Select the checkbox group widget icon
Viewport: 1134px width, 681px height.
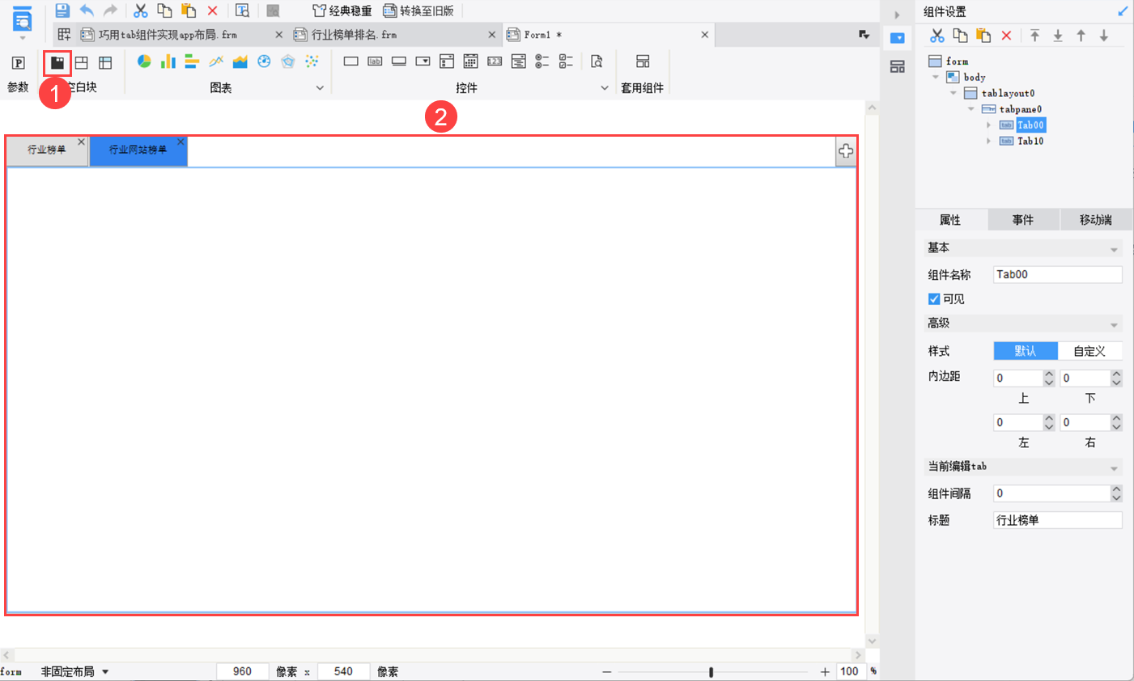click(566, 61)
